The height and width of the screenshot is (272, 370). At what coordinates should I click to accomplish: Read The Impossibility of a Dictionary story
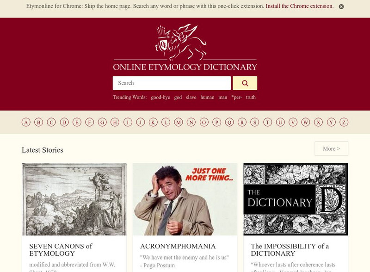290,250
